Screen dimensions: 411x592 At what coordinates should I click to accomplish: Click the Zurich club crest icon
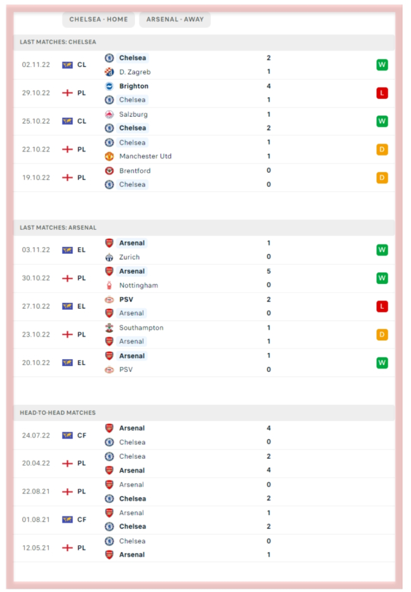click(x=109, y=257)
